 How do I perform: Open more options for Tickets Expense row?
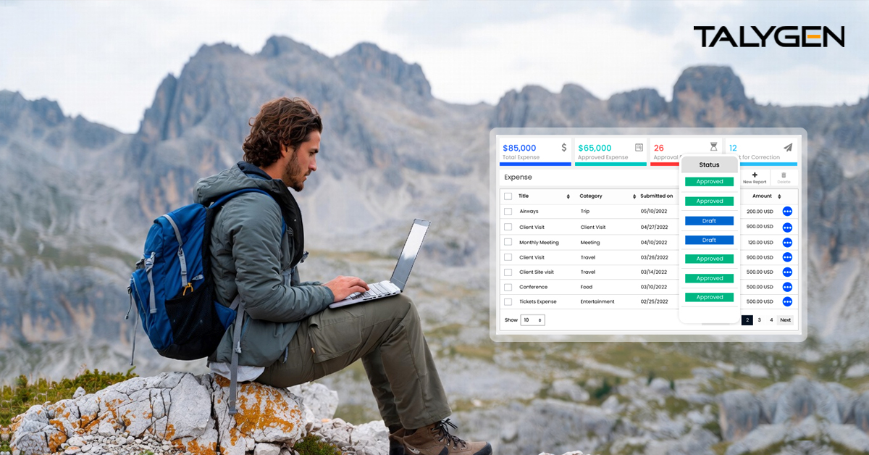coord(787,301)
